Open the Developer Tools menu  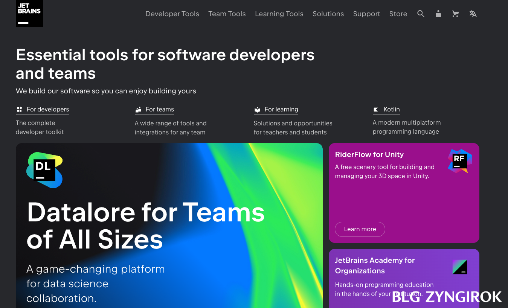[x=172, y=14]
